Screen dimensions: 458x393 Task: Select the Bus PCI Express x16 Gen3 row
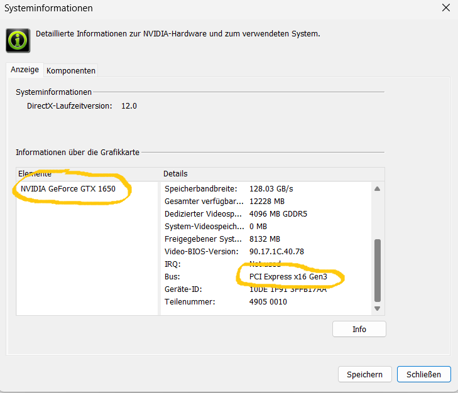[x=266, y=277]
